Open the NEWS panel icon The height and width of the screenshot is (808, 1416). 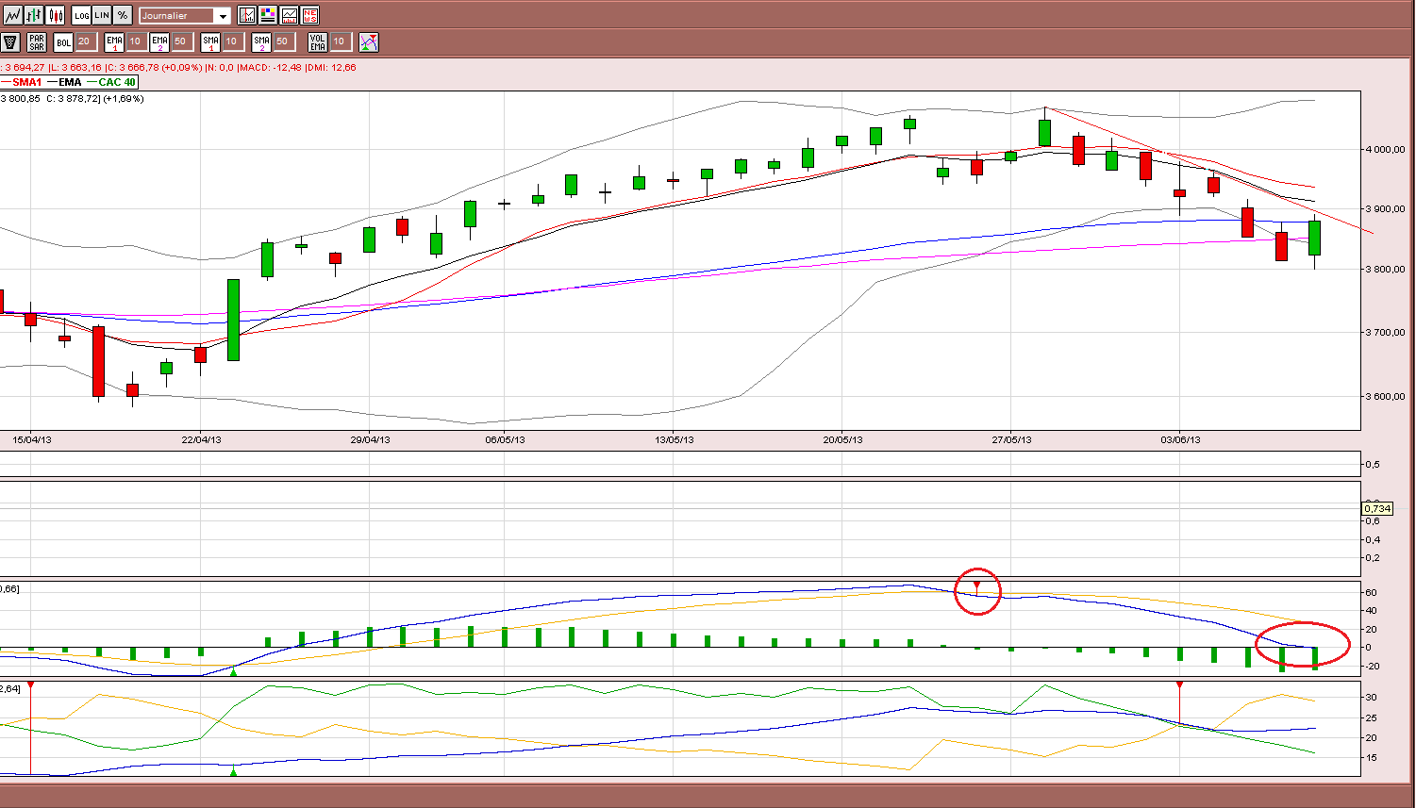(309, 15)
